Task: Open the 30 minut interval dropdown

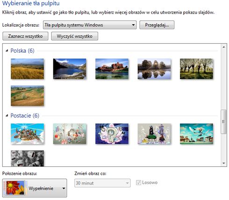Action: pyautogui.click(x=102, y=183)
